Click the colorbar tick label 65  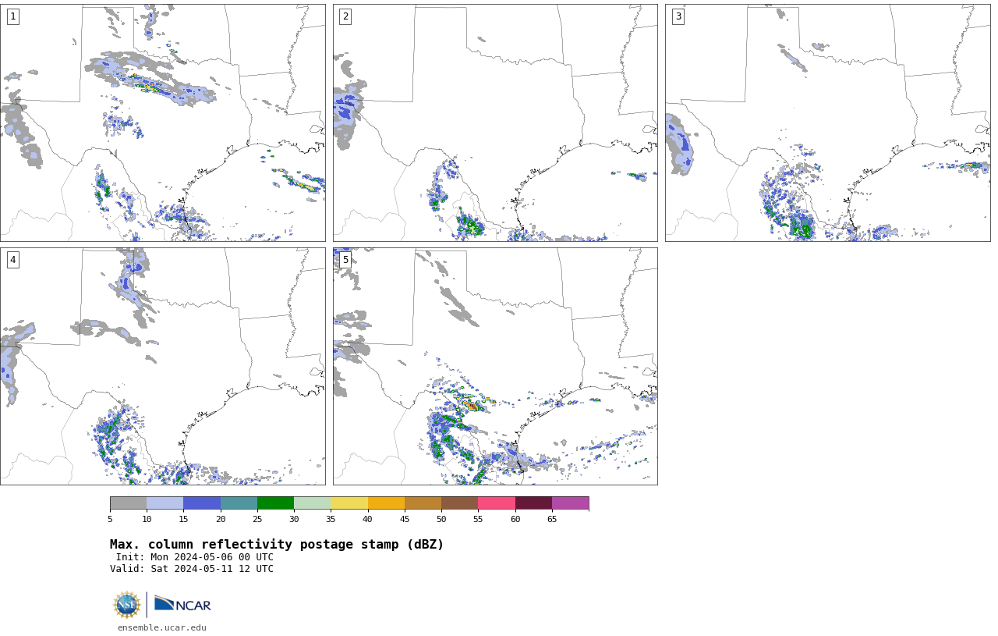[x=552, y=519]
